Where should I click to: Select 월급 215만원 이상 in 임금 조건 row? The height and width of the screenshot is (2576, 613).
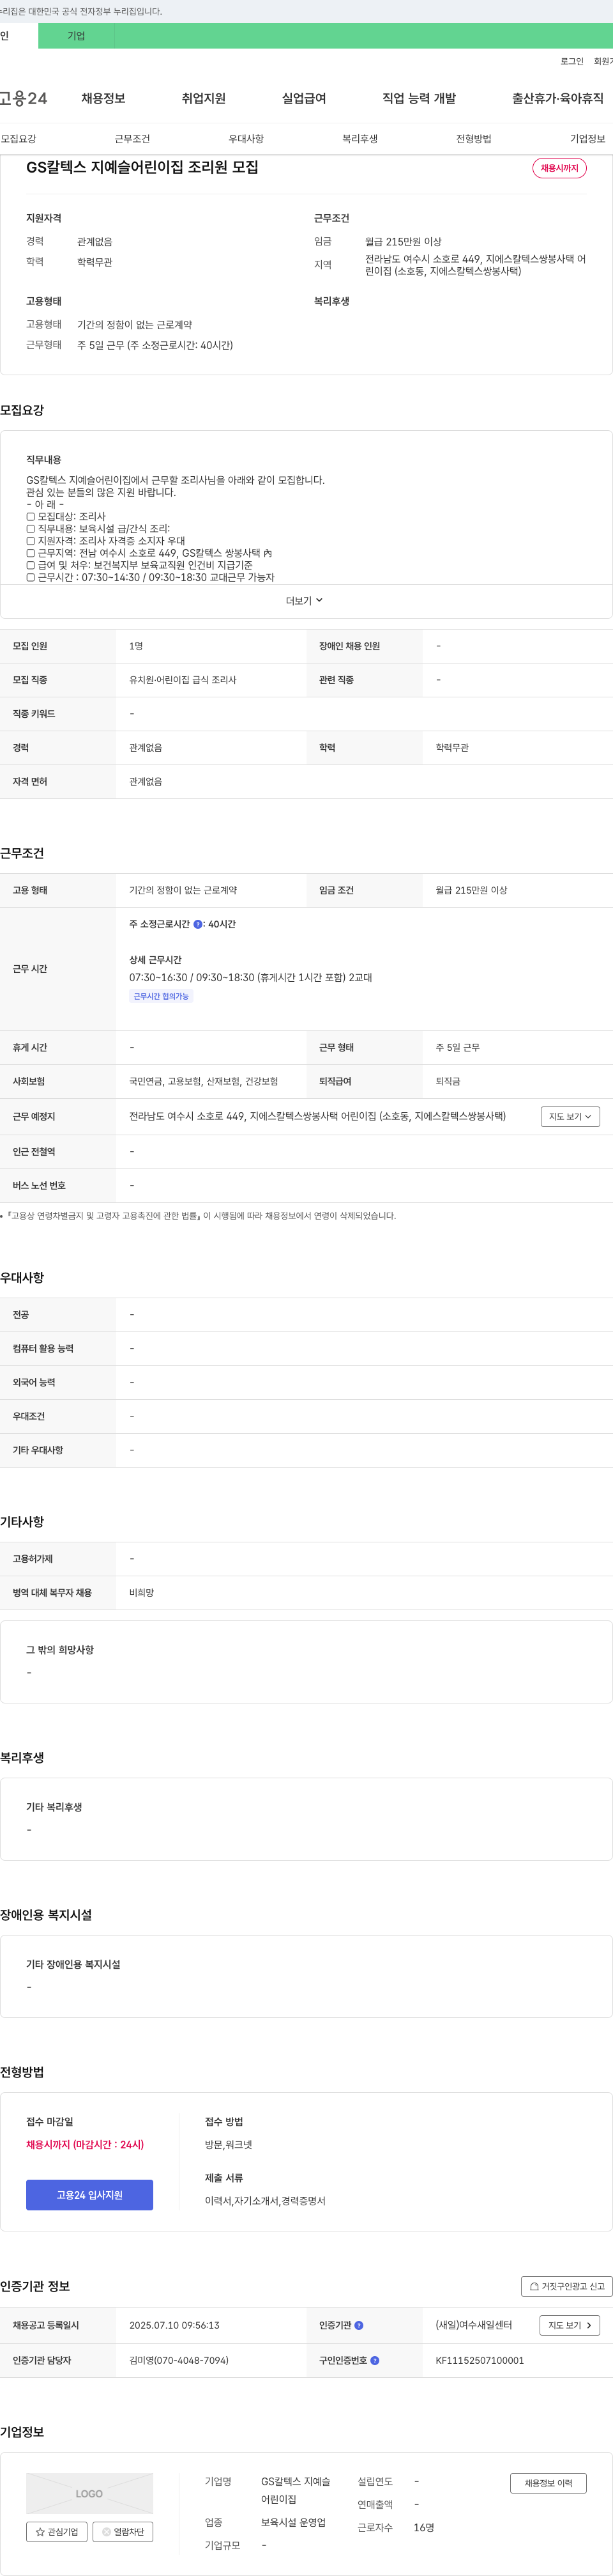coord(471,890)
